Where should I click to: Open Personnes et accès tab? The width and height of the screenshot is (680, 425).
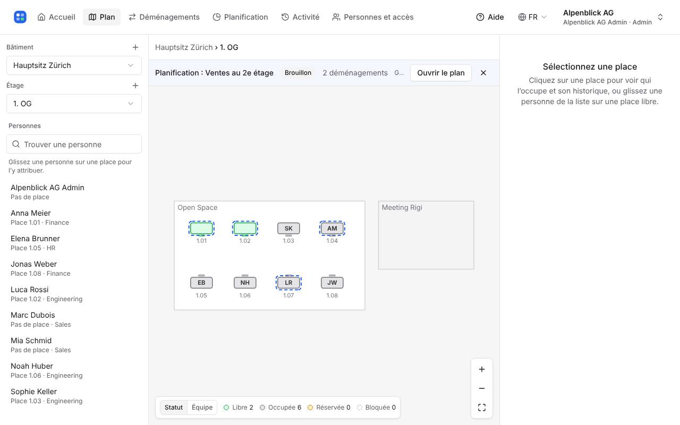[373, 17]
